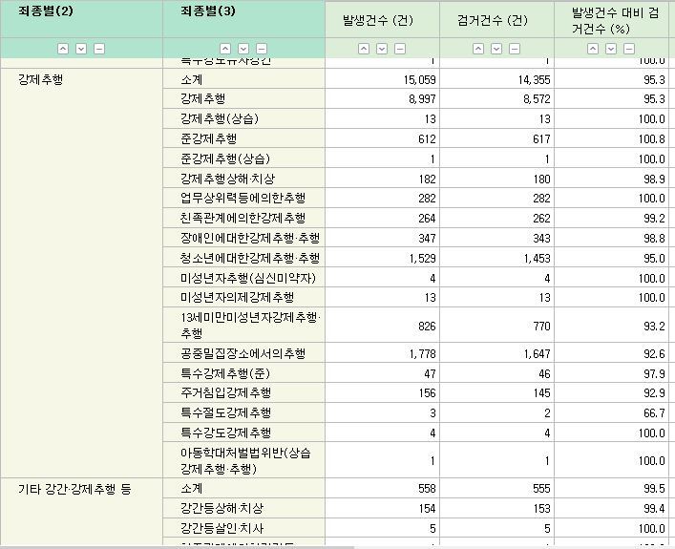Select the 8,572 검거건수 value

[x=537, y=99]
